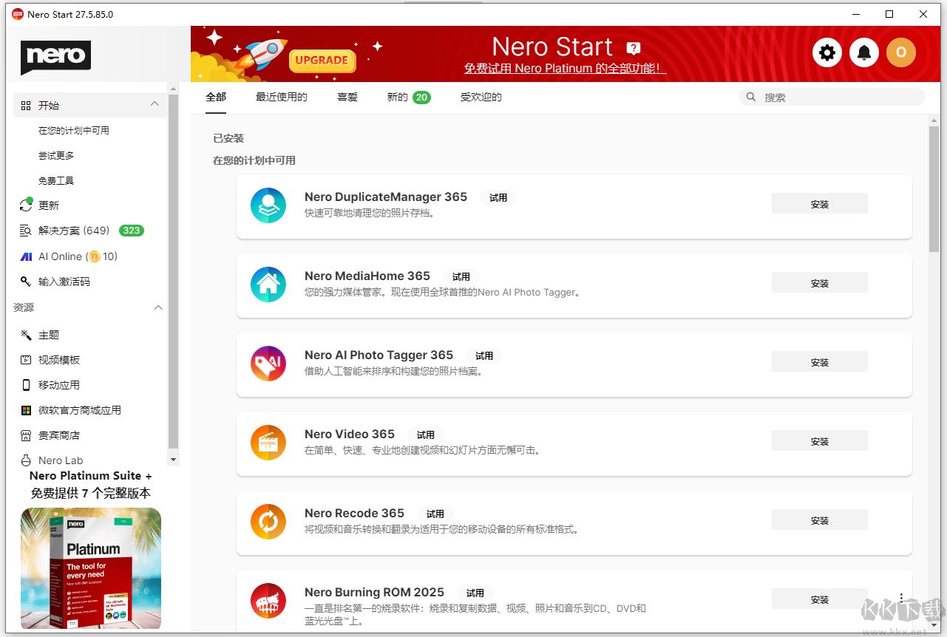This screenshot has width=947, height=637.
Task: Click the Nero DuplicateManager 365 app icon
Action: point(268,205)
